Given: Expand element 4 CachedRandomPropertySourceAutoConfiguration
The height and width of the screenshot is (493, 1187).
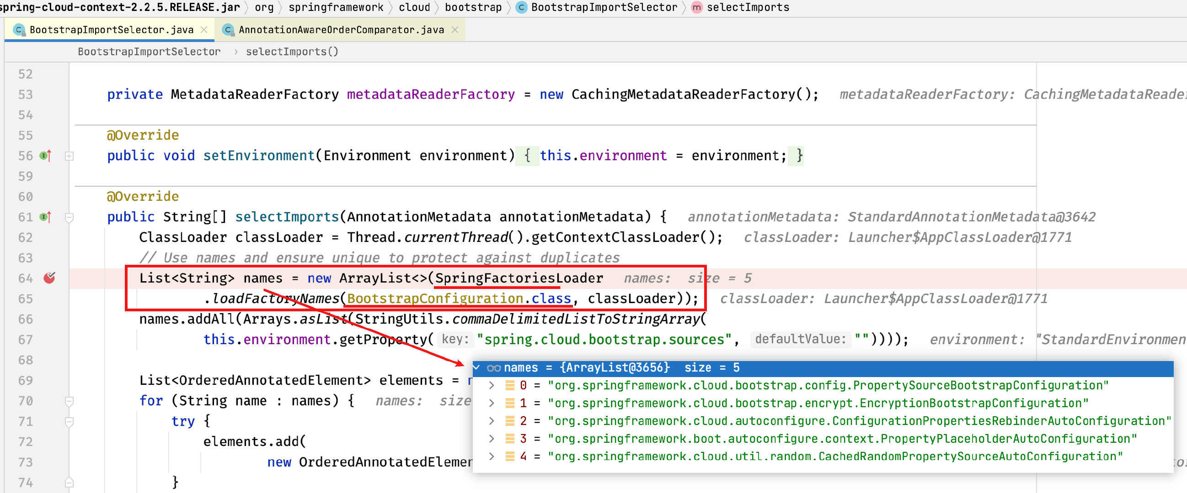Looking at the screenshot, I should coord(492,456).
